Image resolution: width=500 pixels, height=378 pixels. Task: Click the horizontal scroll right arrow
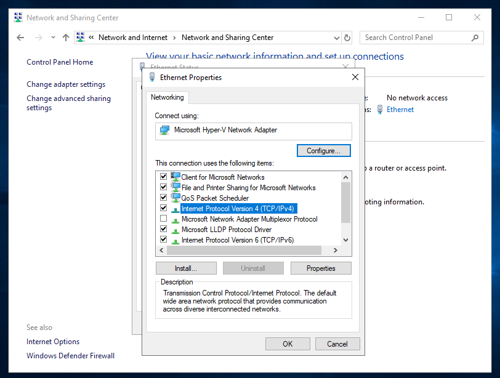(335, 251)
